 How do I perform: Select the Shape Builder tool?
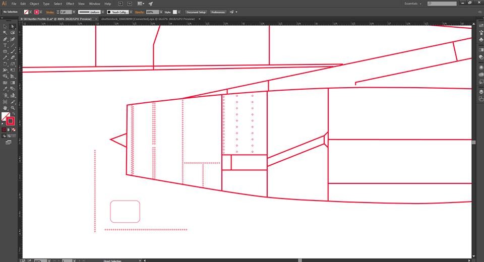click(5, 76)
